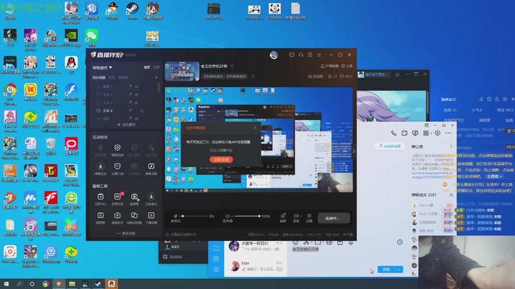The height and width of the screenshot is (289, 515).
Task: Toggle visibility of the 文本 9 source
Action: tap(136, 103)
